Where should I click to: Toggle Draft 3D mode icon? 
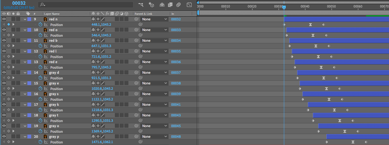click(x=151, y=5)
